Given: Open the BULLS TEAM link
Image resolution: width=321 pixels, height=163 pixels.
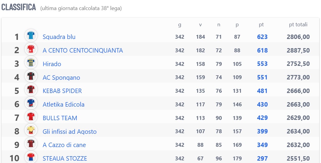Looking at the screenshot, I should pos(60,118).
